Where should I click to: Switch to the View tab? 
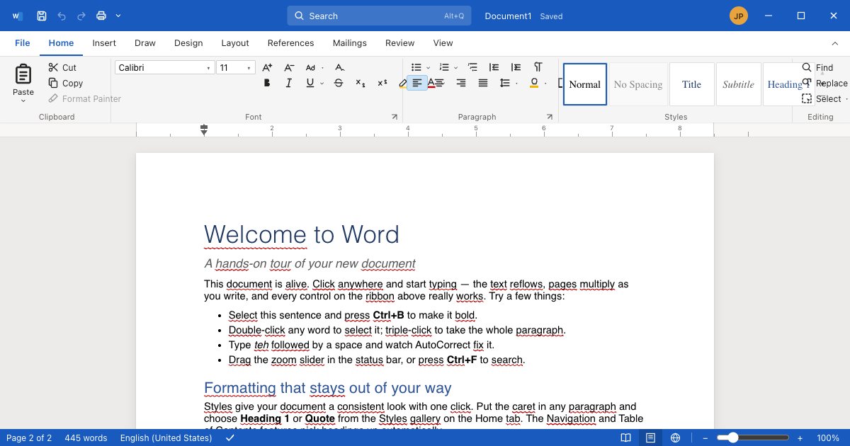pos(443,43)
